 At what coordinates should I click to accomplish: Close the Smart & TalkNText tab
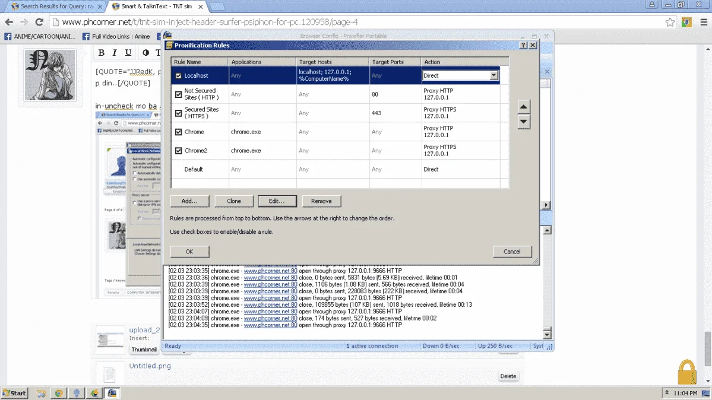[x=200, y=7]
